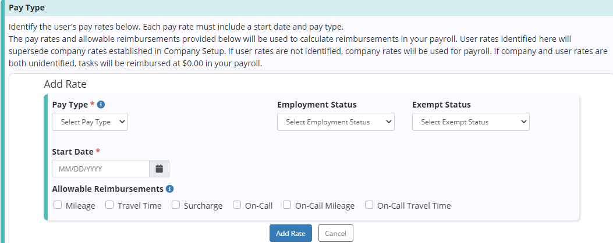Toggle the On-Call checkbox
Screen dimensions: 613x243
(x=237, y=205)
